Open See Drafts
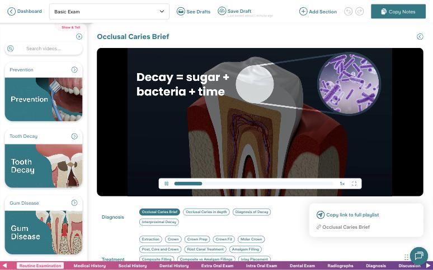 [x=194, y=12]
